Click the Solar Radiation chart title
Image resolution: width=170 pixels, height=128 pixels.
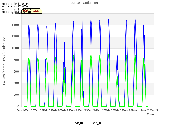tap(85, 3)
